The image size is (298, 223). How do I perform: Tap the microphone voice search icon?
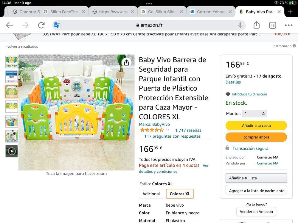[x=240, y=25]
